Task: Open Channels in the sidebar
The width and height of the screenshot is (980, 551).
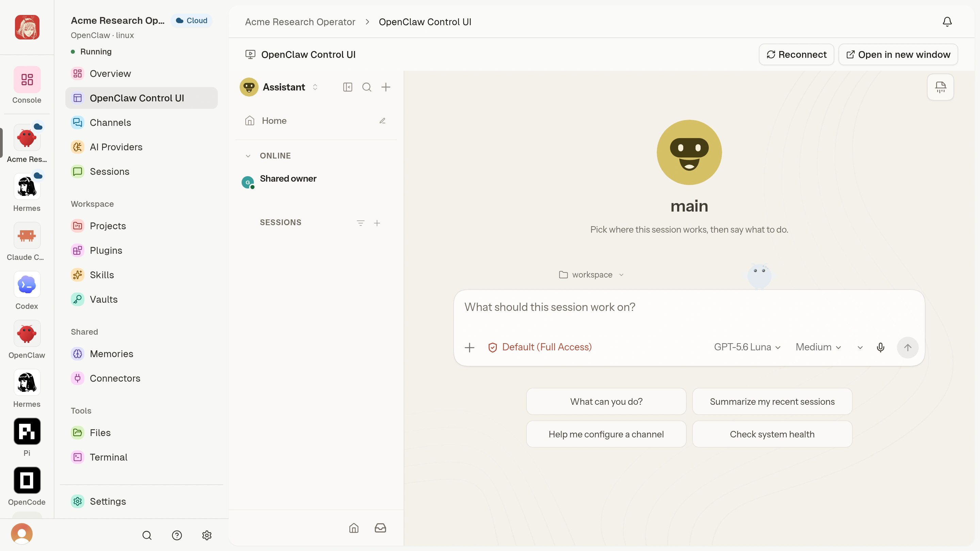Action: [x=141, y=122]
